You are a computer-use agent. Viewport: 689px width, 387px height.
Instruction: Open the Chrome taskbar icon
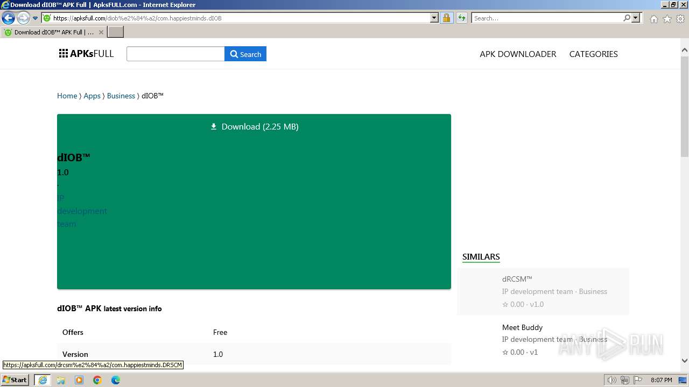(x=97, y=380)
